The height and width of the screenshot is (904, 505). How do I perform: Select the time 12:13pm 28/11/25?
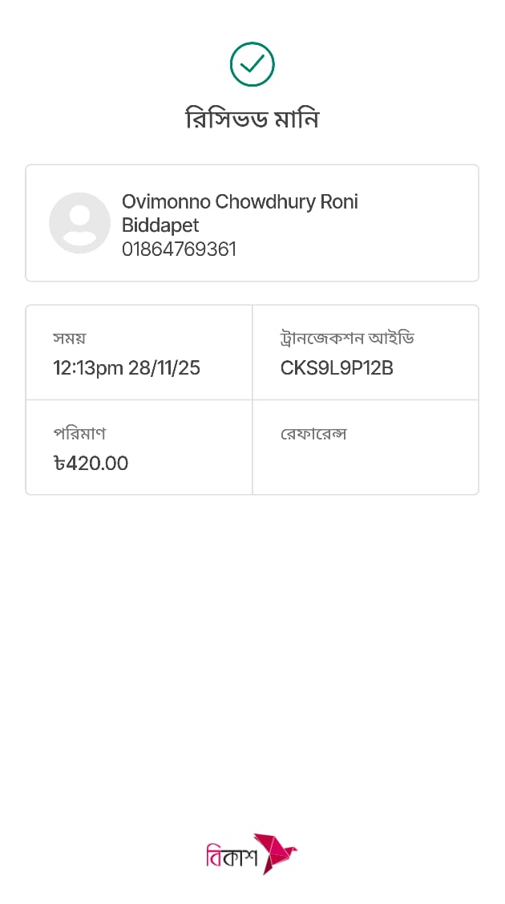(127, 368)
